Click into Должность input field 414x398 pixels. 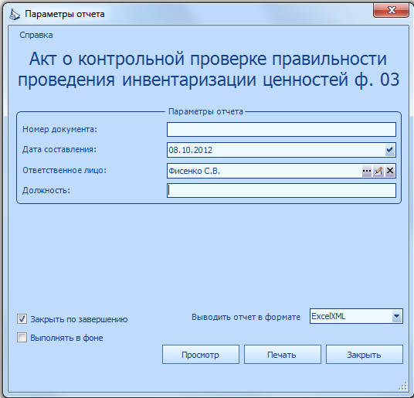pos(281,190)
